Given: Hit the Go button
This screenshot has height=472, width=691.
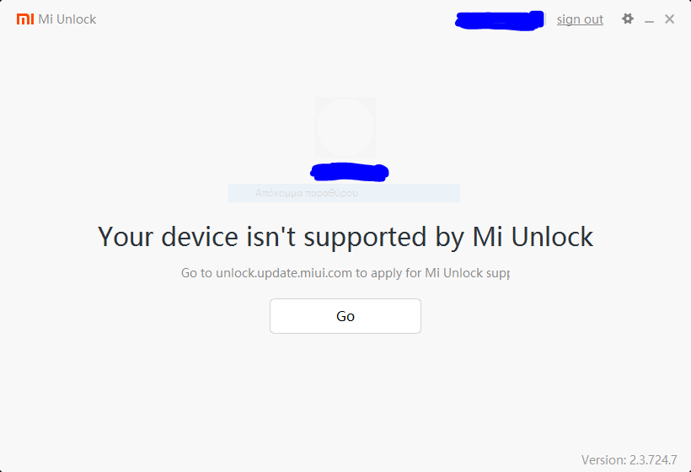Looking at the screenshot, I should click(345, 316).
